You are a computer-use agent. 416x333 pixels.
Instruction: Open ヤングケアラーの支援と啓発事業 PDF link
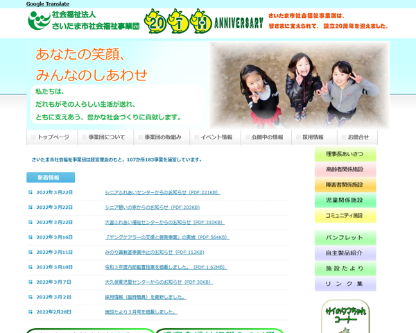tap(167, 237)
